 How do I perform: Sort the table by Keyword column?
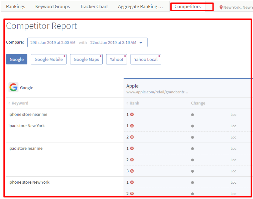point(18,103)
